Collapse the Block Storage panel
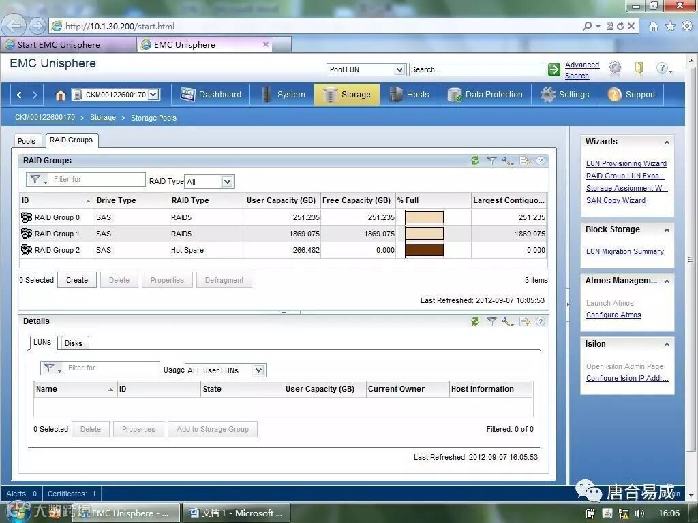This screenshot has height=523, width=698. coord(667,230)
